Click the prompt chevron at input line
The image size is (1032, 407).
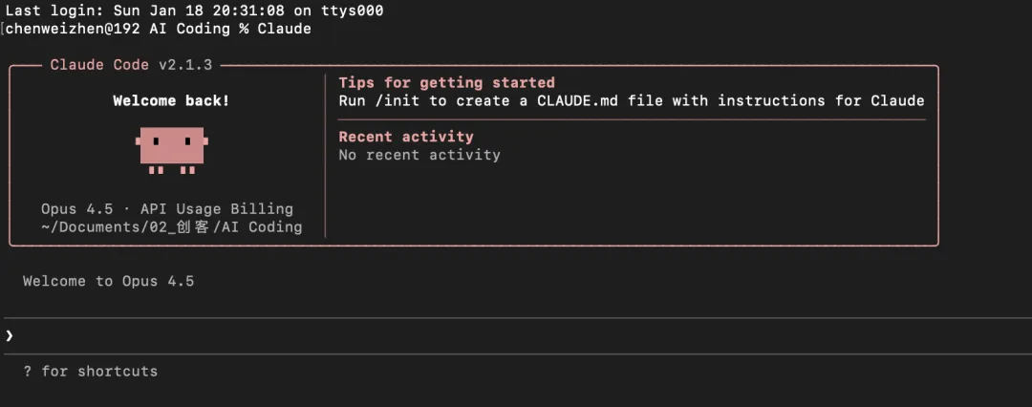pyautogui.click(x=10, y=335)
